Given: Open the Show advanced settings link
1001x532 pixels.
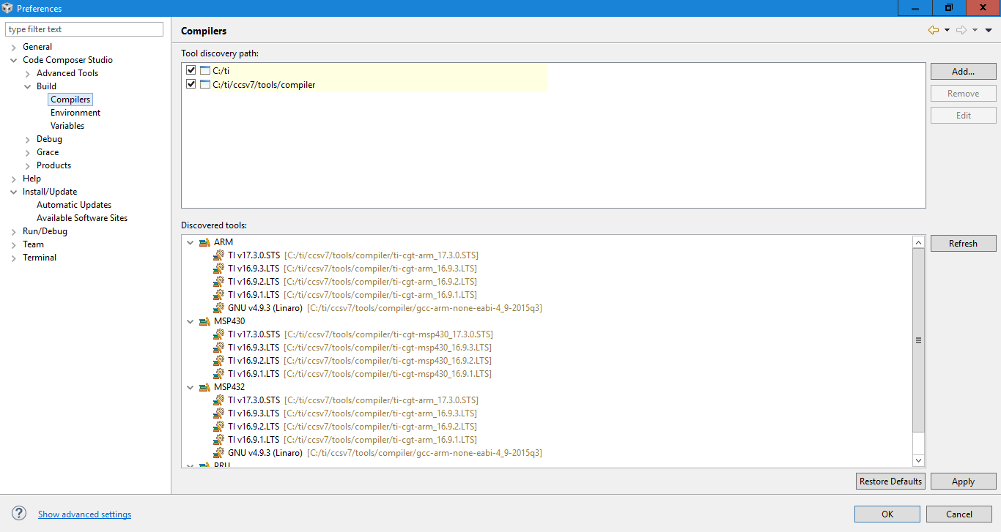Looking at the screenshot, I should pyautogui.click(x=85, y=514).
